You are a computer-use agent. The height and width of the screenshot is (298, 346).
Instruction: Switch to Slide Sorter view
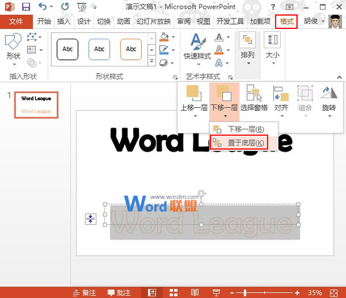tap(174, 292)
